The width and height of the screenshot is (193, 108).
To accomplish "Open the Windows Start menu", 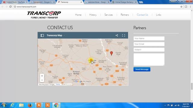I will tap(4, 105).
